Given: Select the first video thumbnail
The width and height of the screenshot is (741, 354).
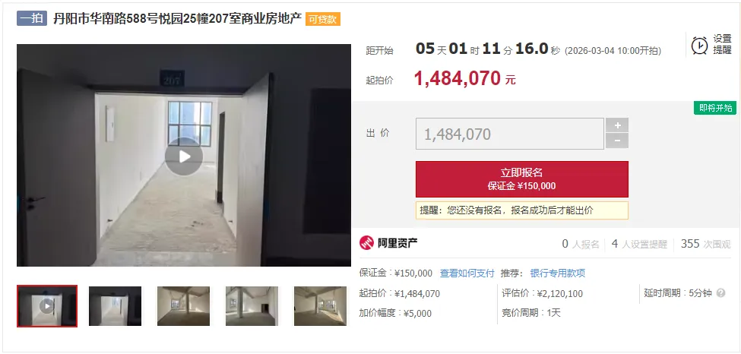Looking at the screenshot, I should click(47, 306).
